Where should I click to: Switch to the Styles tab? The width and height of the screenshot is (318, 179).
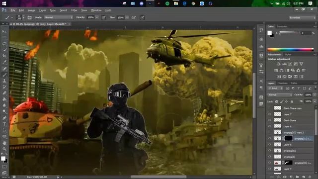[x=288, y=55]
